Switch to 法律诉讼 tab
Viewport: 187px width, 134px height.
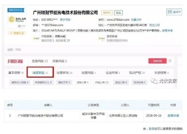[40, 73]
